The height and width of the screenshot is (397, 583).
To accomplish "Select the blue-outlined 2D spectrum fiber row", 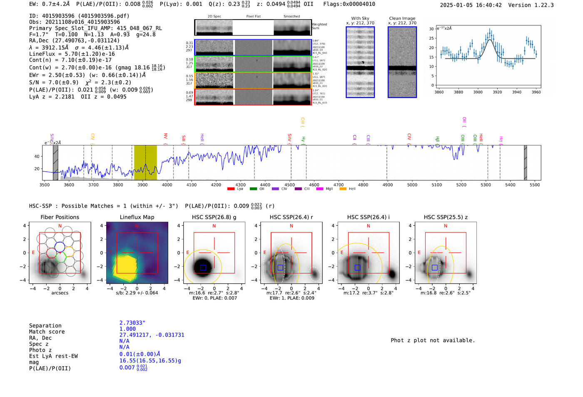I will 253,47.
